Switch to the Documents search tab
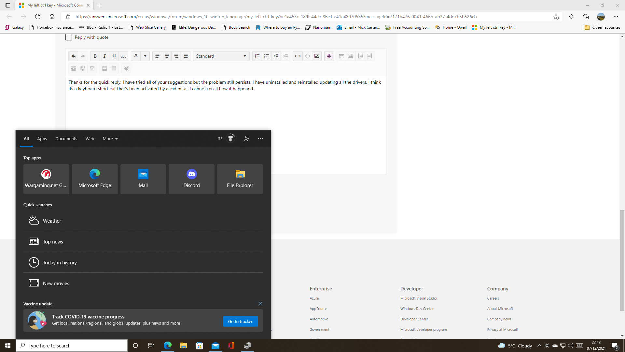This screenshot has width=625, height=352. 66,139
